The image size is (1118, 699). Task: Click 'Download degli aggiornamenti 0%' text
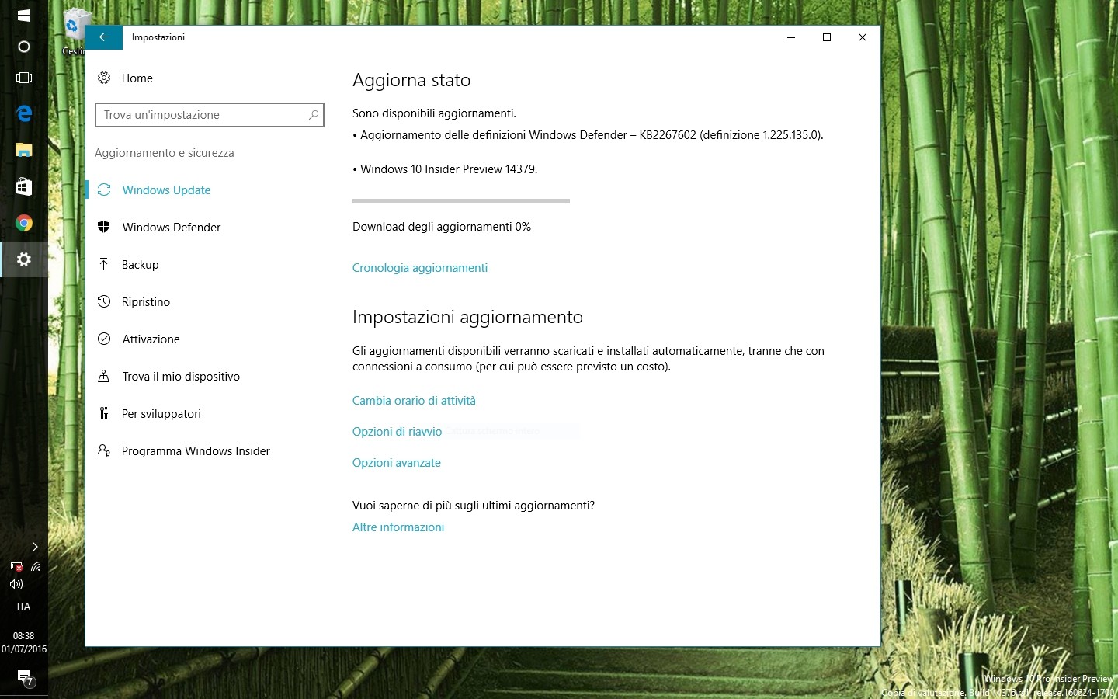(442, 227)
